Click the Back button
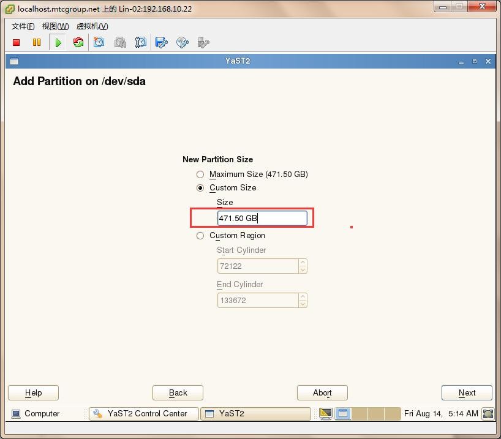Screen dimensions: 501x439 pyautogui.click(x=178, y=393)
